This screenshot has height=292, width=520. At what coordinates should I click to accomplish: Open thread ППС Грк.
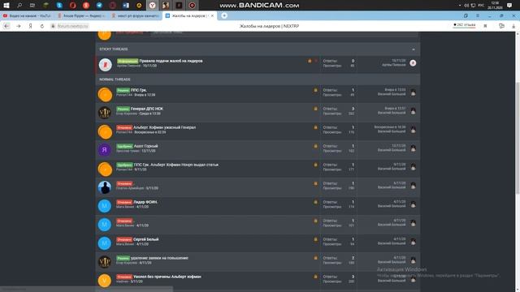click(139, 90)
